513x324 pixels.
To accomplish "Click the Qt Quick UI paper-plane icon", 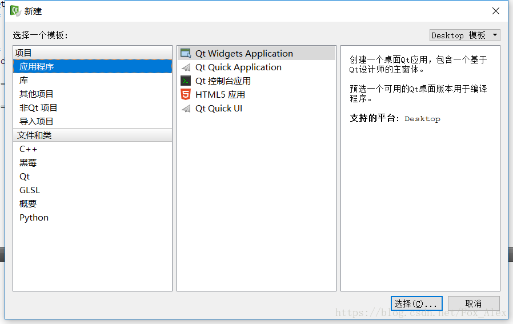I will [186, 109].
